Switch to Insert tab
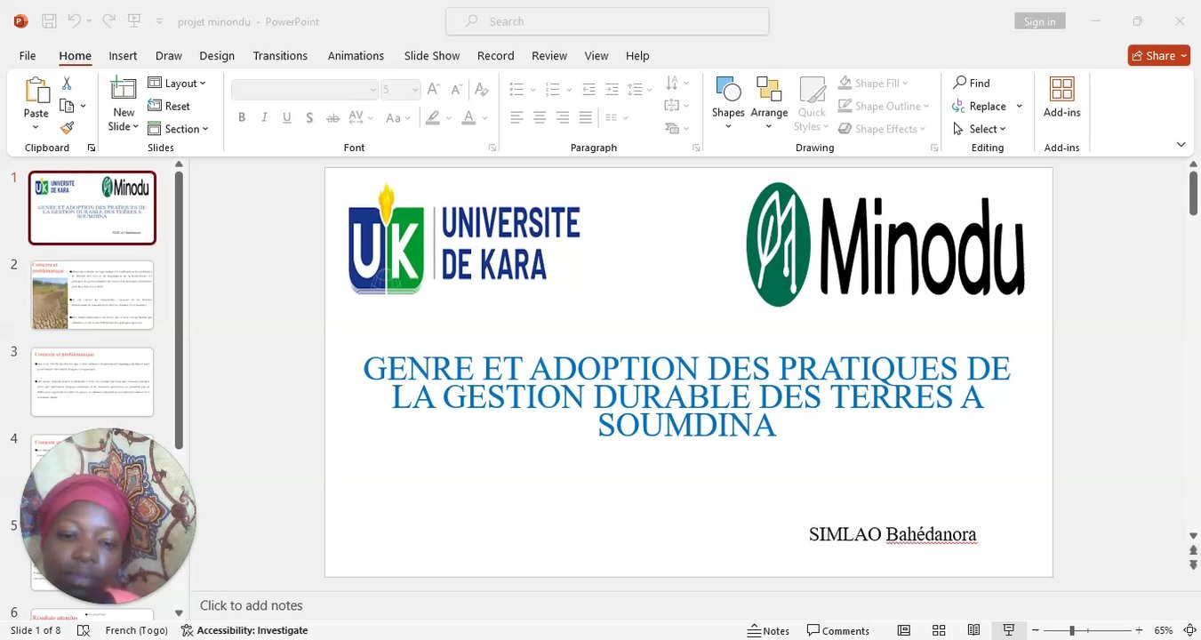The image size is (1201, 640). (123, 55)
